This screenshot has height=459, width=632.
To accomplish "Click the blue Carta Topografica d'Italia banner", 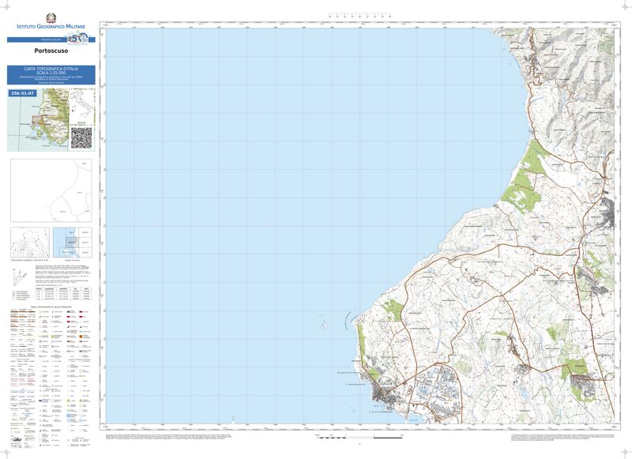I will (51, 74).
